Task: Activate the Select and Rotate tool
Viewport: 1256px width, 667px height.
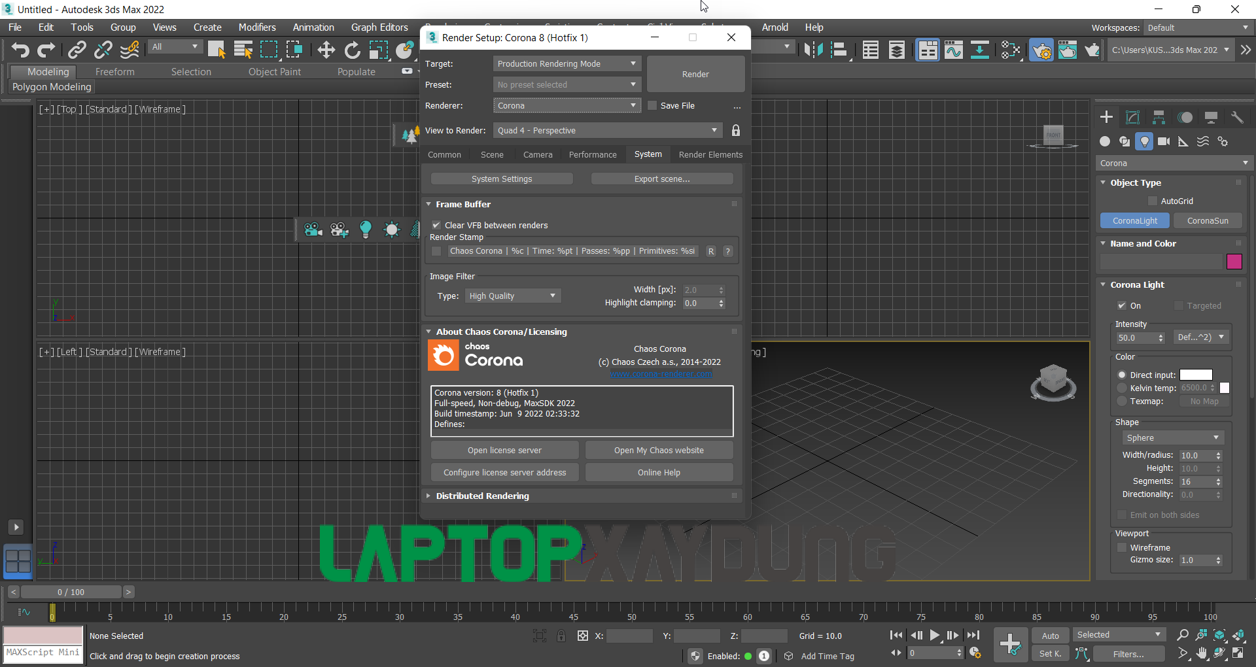Action: [352, 50]
